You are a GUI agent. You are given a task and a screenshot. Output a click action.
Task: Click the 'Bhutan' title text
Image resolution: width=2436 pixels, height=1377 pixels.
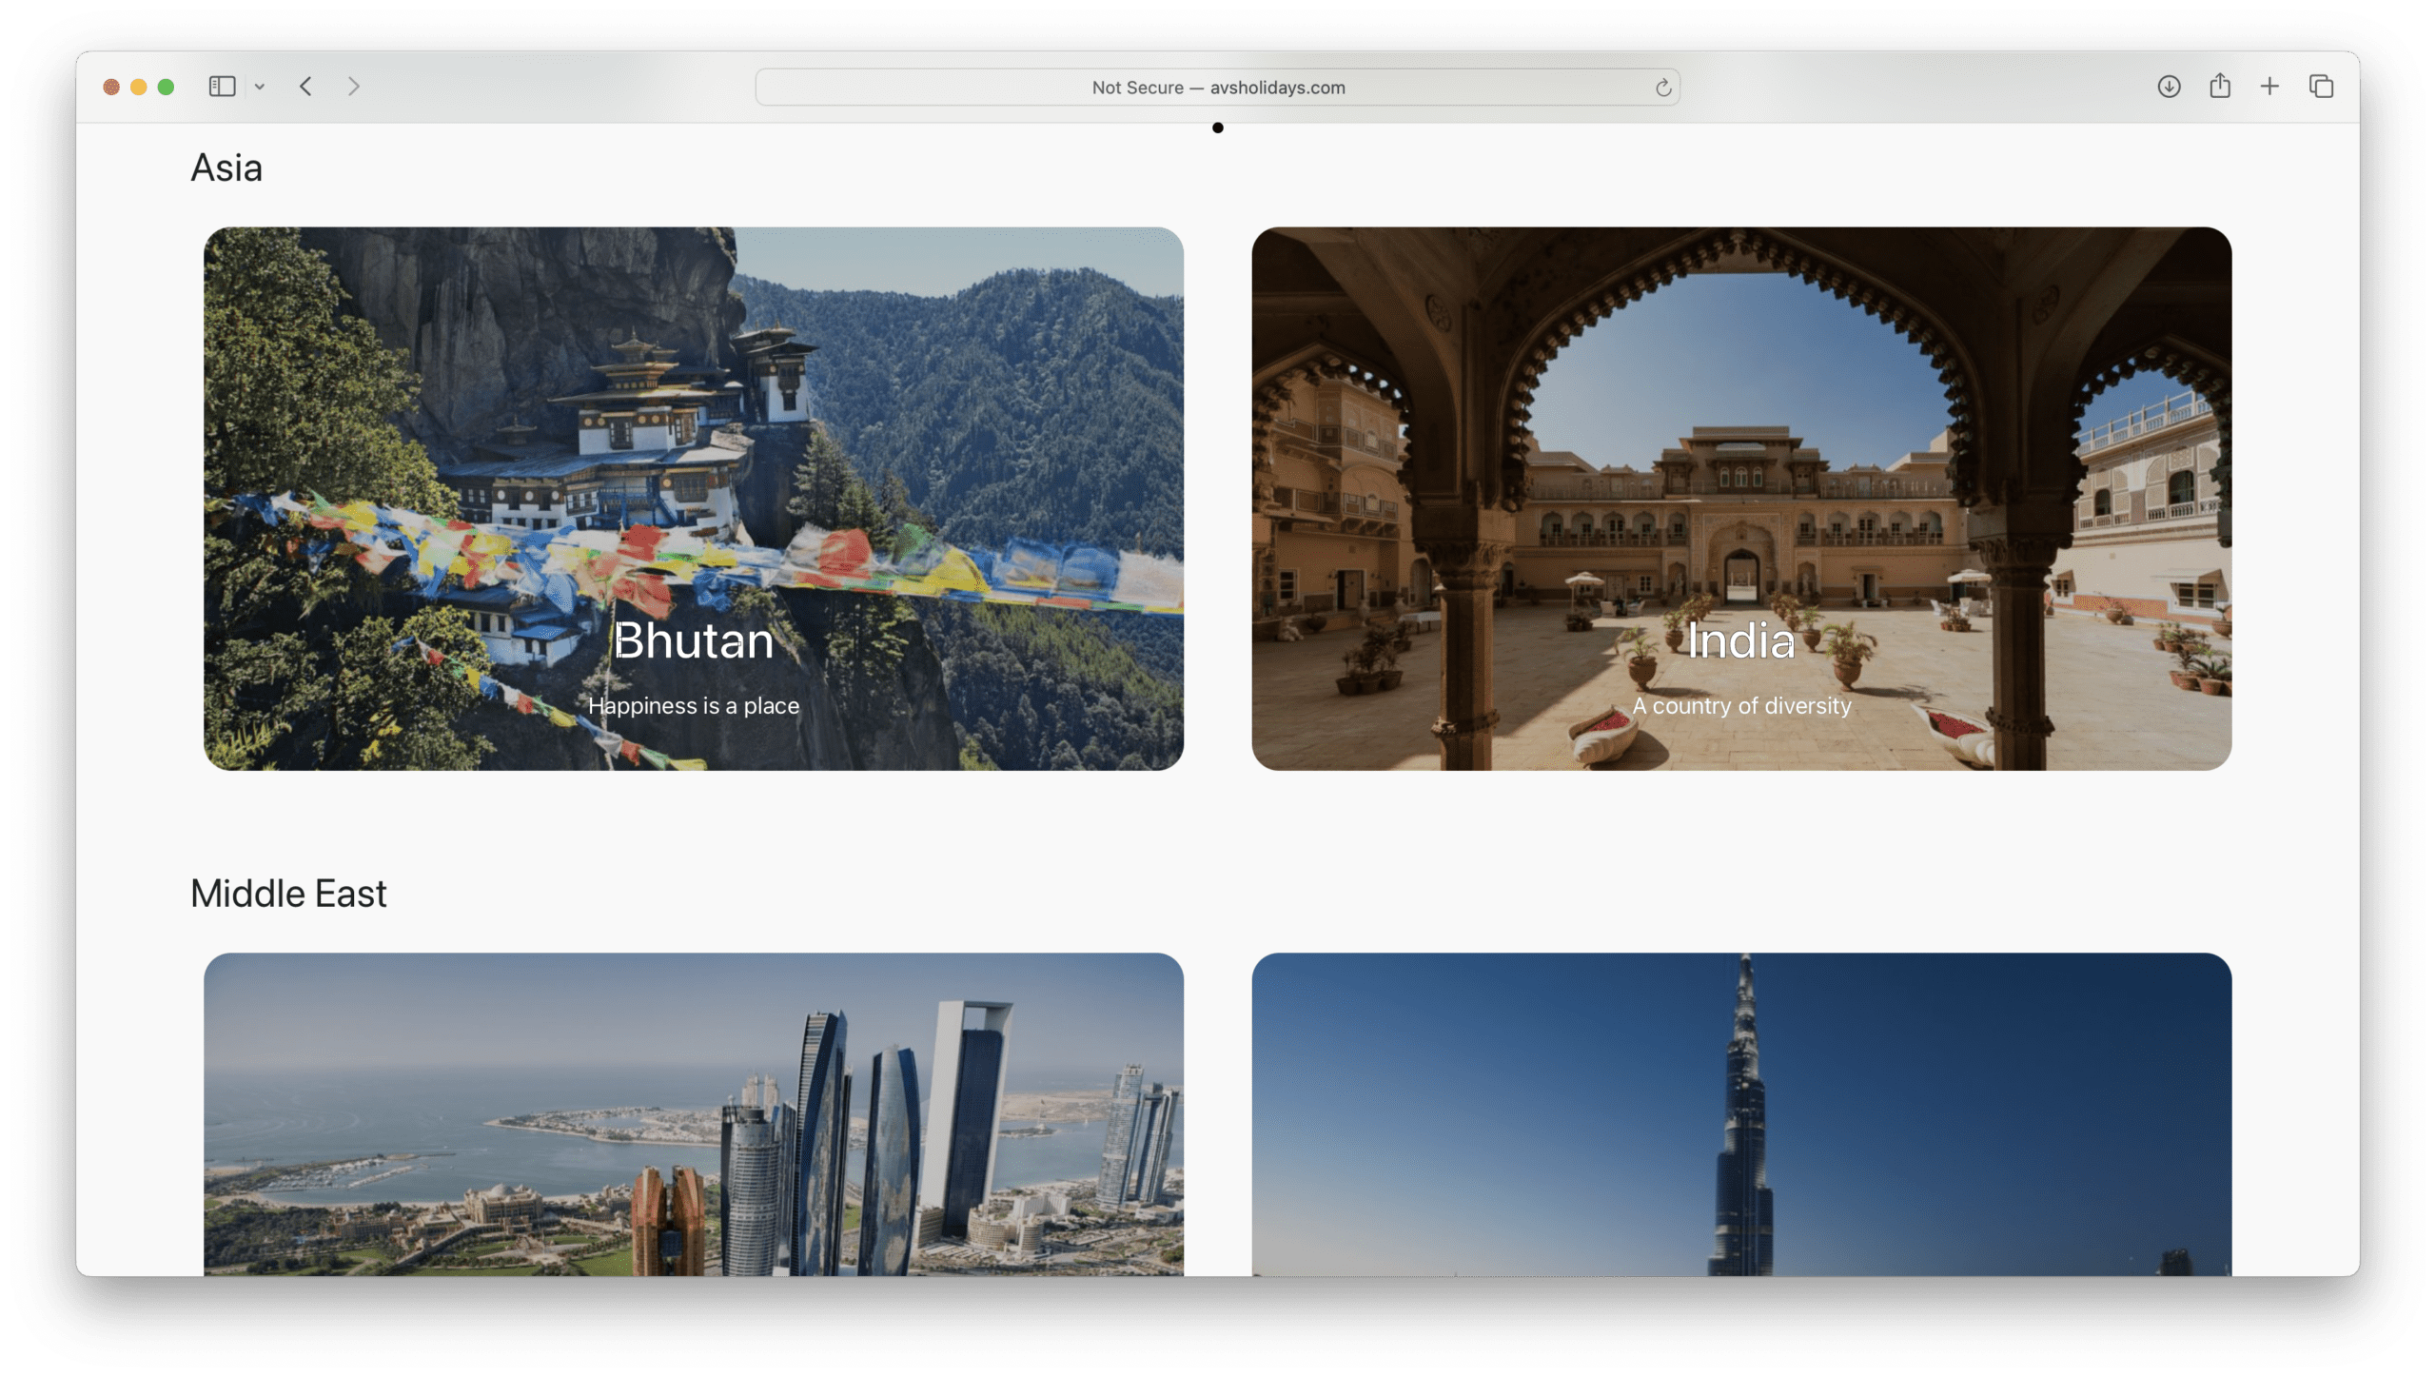pyautogui.click(x=693, y=640)
